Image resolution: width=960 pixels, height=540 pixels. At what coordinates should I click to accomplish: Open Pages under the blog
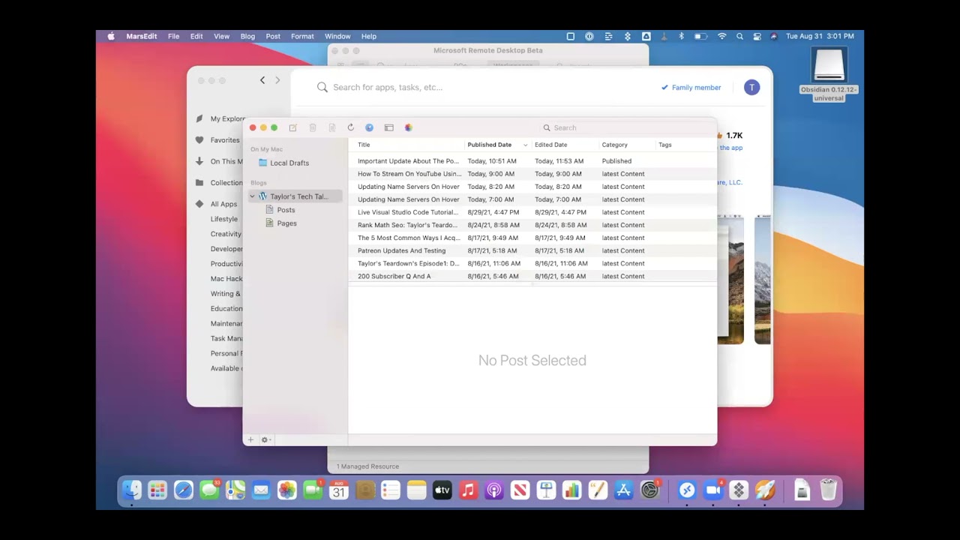click(286, 223)
